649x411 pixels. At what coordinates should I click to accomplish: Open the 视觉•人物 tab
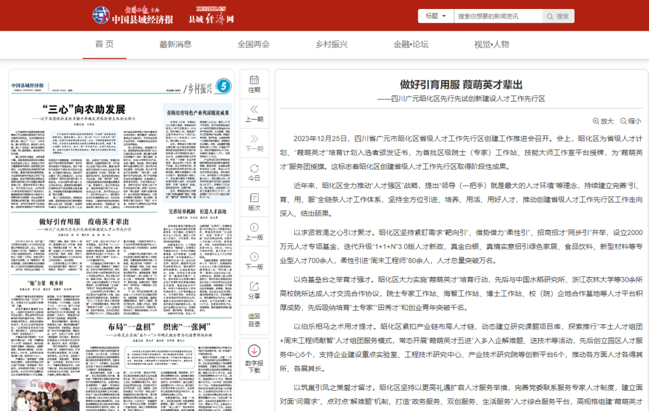[x=492, y=44]
